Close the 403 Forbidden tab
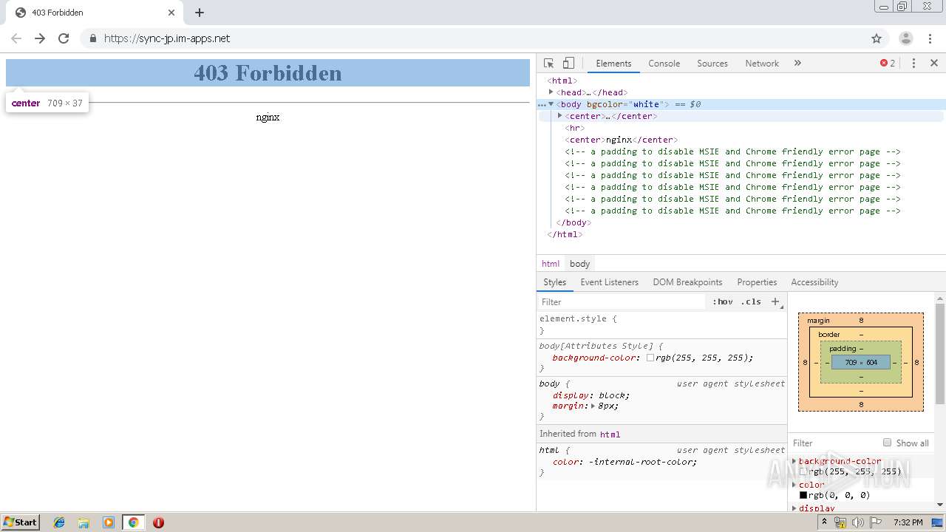The height and width of the screenshot is (532, 946). pyautogui.click(x=171, y=13)
